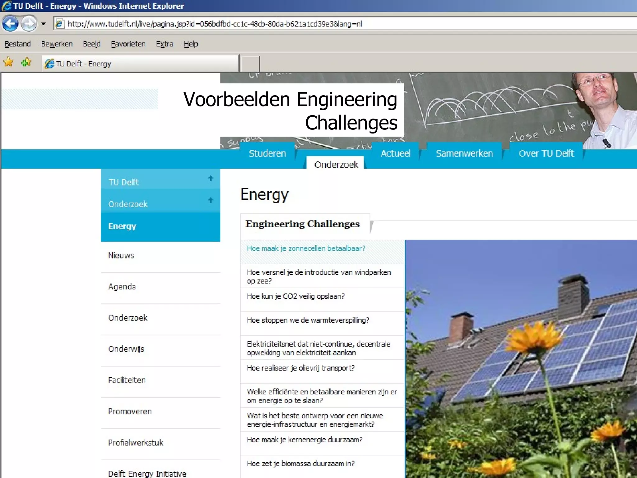637x478 pixels.
Task: Click the solar panel rooftop photo
Action: tap(521, 359)
